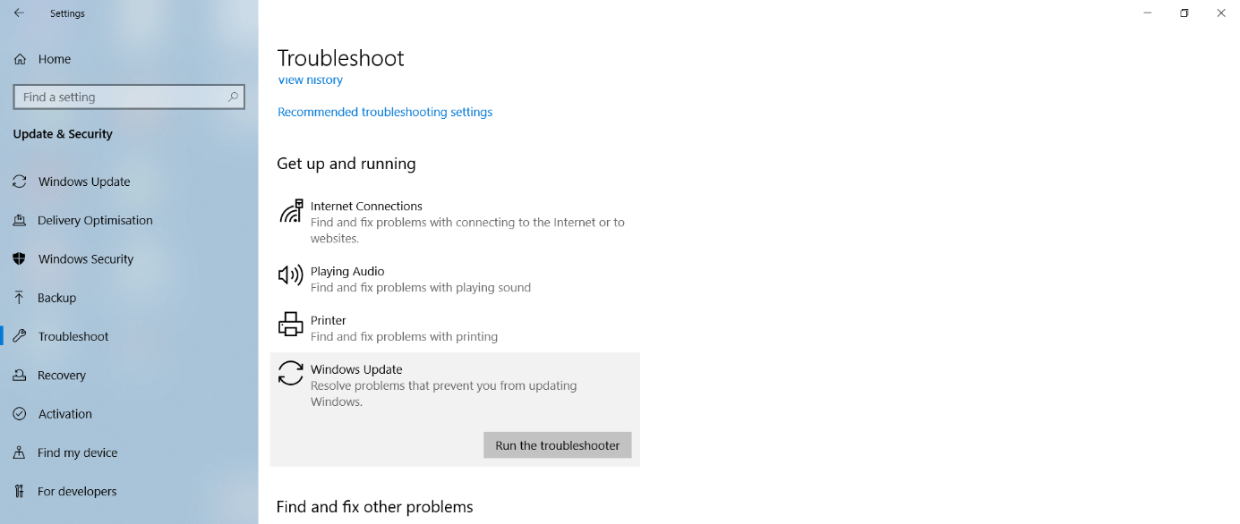Click the Recovery icon in sidebar

click(20, 376)
